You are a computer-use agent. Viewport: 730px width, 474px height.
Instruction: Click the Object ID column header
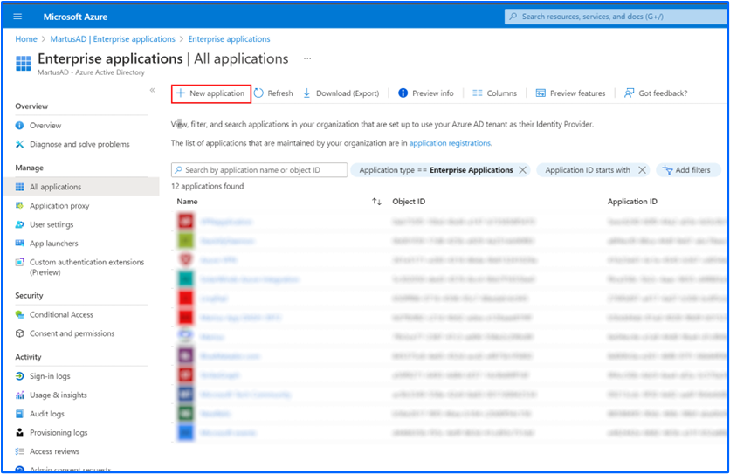[x=409, y=202]
